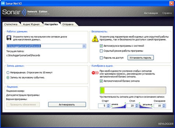Click the red audio calibration sound icon

94,73
